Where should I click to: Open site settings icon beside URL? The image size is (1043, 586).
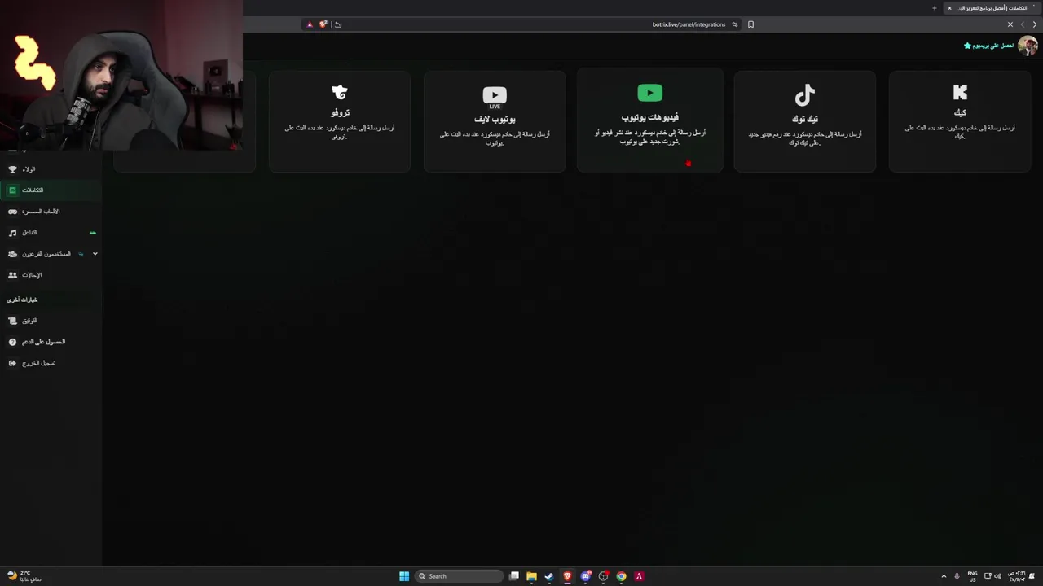(x=734, y=24)
